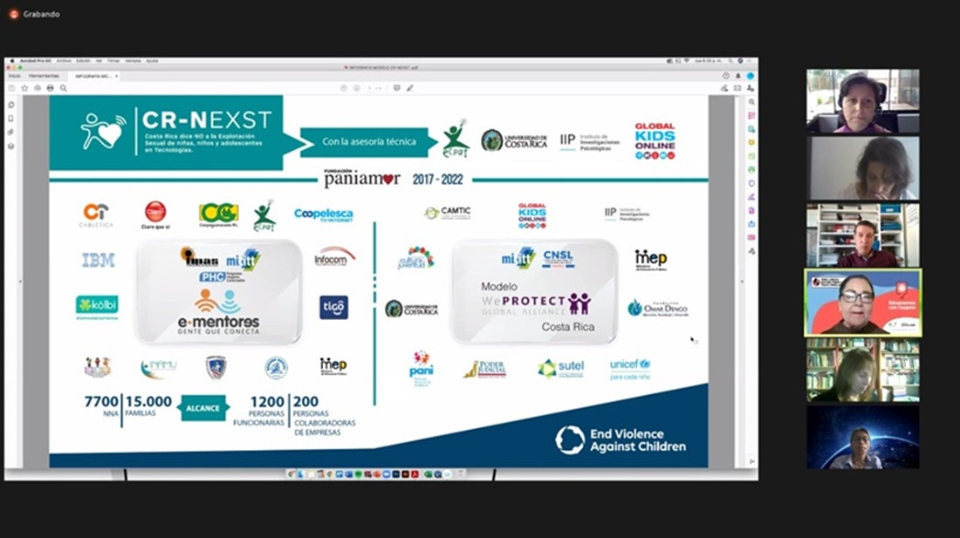Open the Apple menu
This screenshot has height=538, width=960.
11,61
